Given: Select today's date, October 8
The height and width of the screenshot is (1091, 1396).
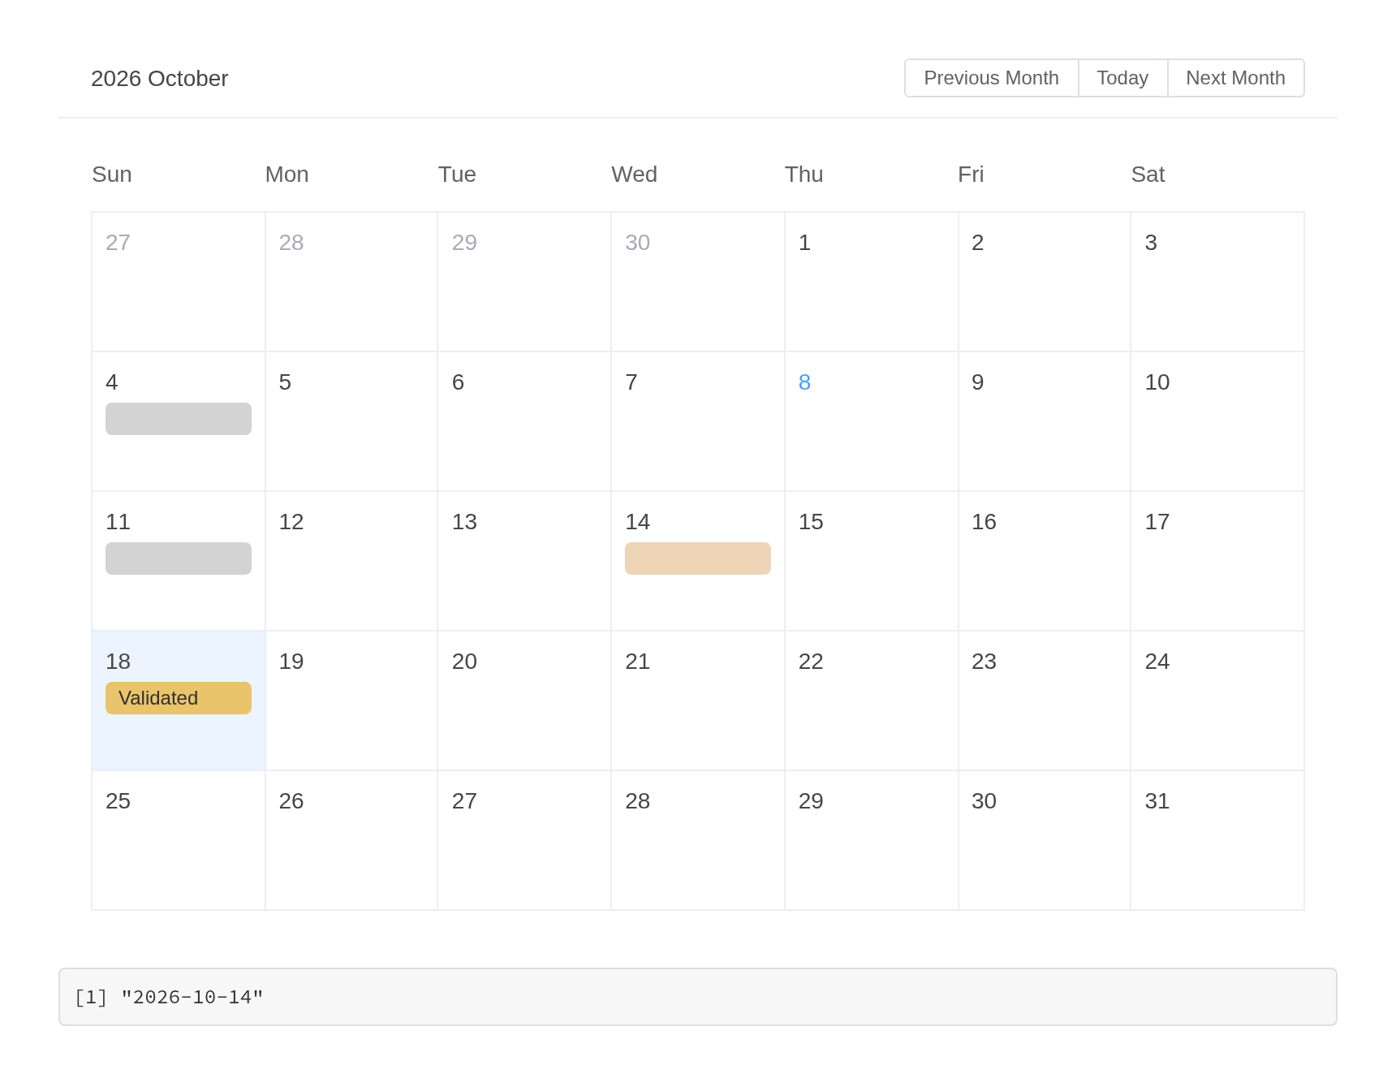Looking at the screenshot, I should (x=871, y=421).
